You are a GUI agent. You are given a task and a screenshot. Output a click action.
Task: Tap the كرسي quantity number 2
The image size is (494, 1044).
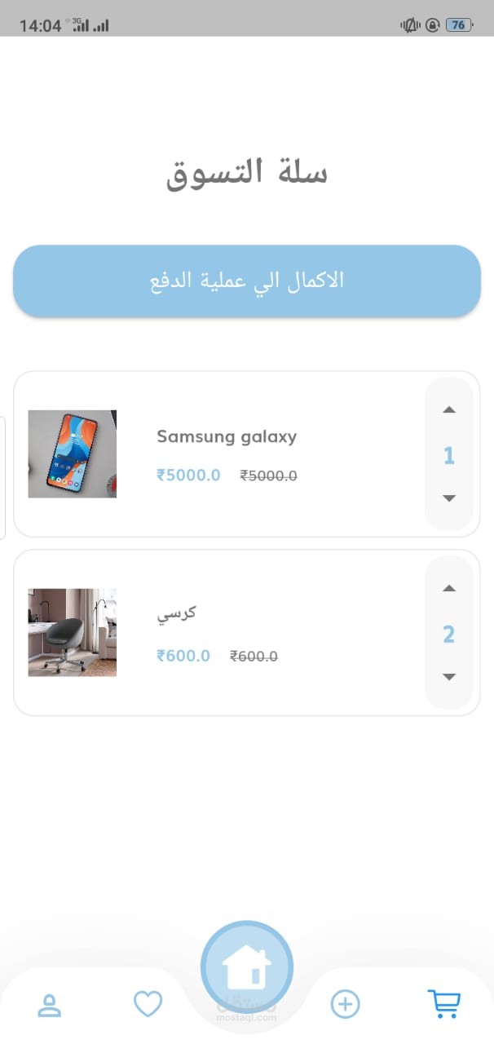point(449,635)
